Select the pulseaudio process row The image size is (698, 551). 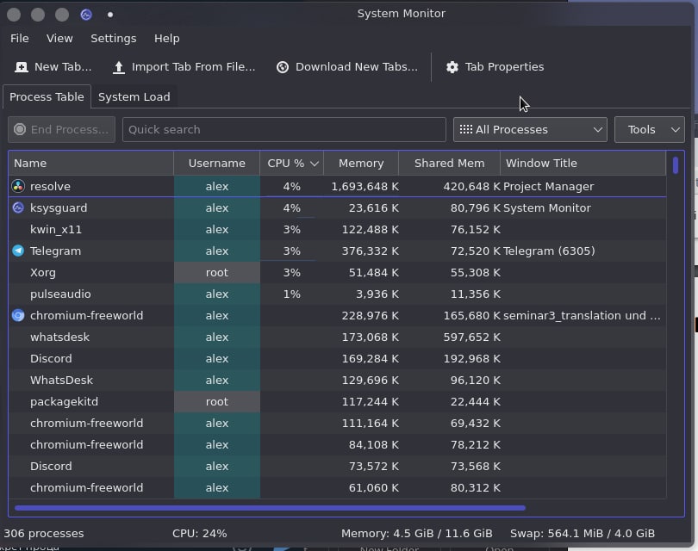click(338, 294)
